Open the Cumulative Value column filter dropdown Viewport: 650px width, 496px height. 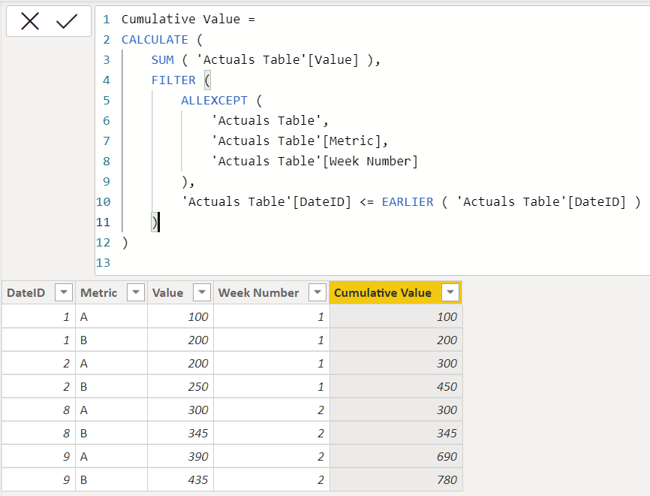pos(450,292)
